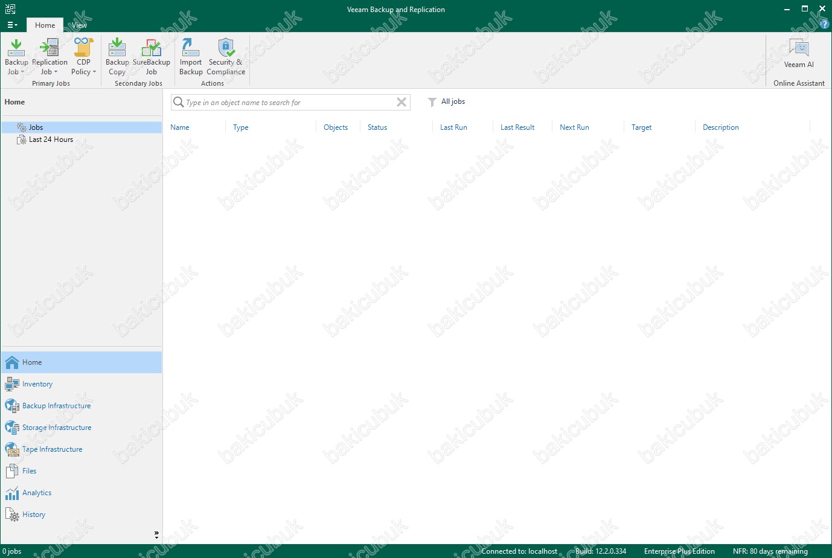Expand the navigation pane options chevron
Image resolution: width=832 pixels, height=558 pixels.
156,534
